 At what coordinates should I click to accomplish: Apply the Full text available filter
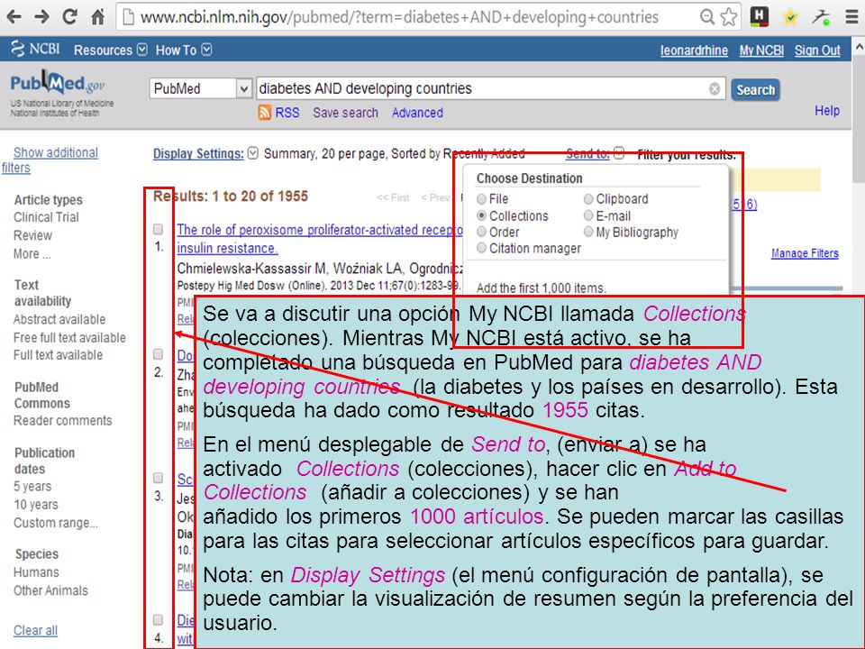click(x=58, y=355)
